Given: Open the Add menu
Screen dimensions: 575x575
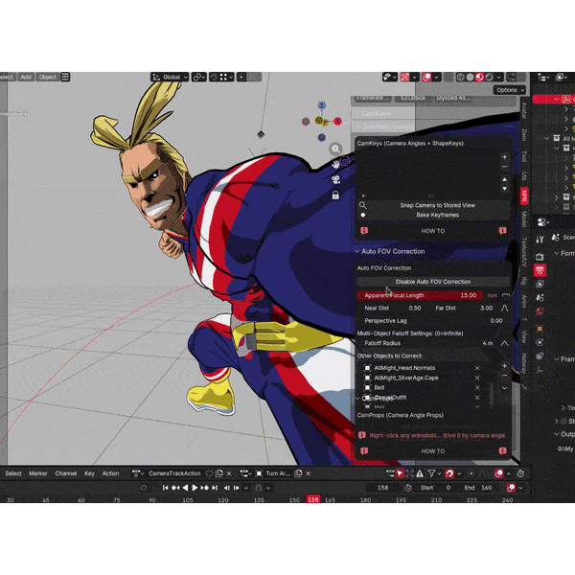Looking at the screenshot, I should coord(26,77).
